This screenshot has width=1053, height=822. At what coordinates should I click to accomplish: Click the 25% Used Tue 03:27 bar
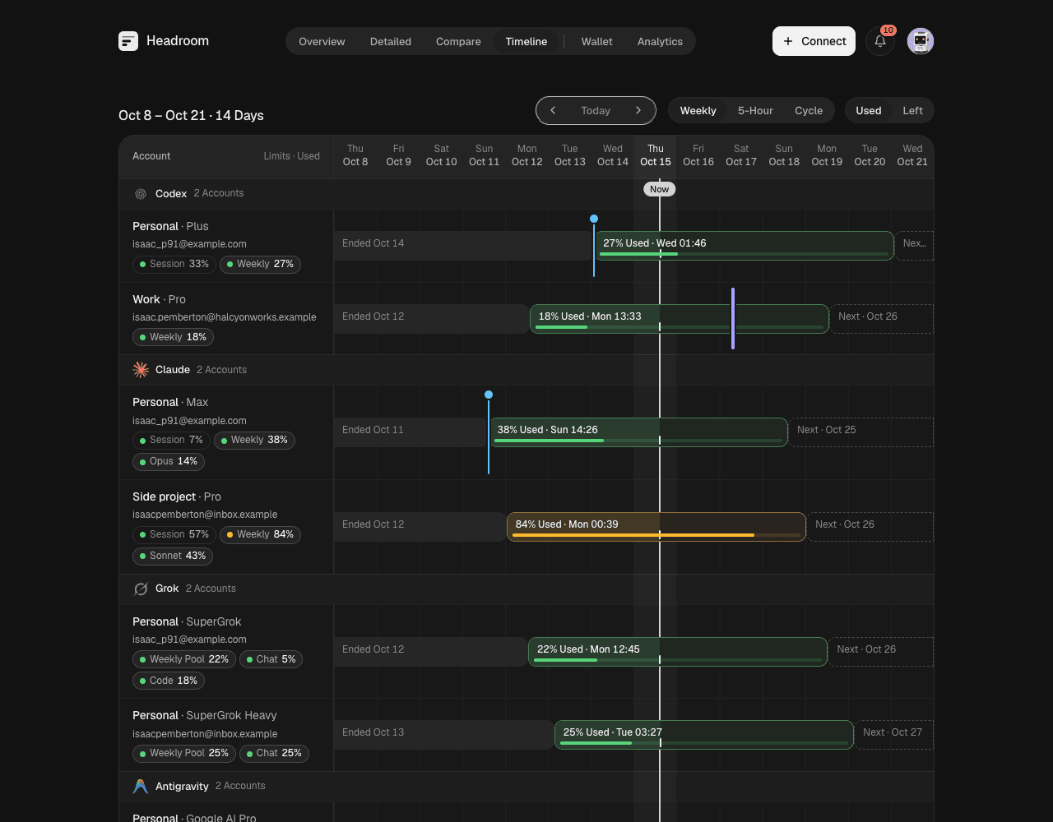point(704,735)
